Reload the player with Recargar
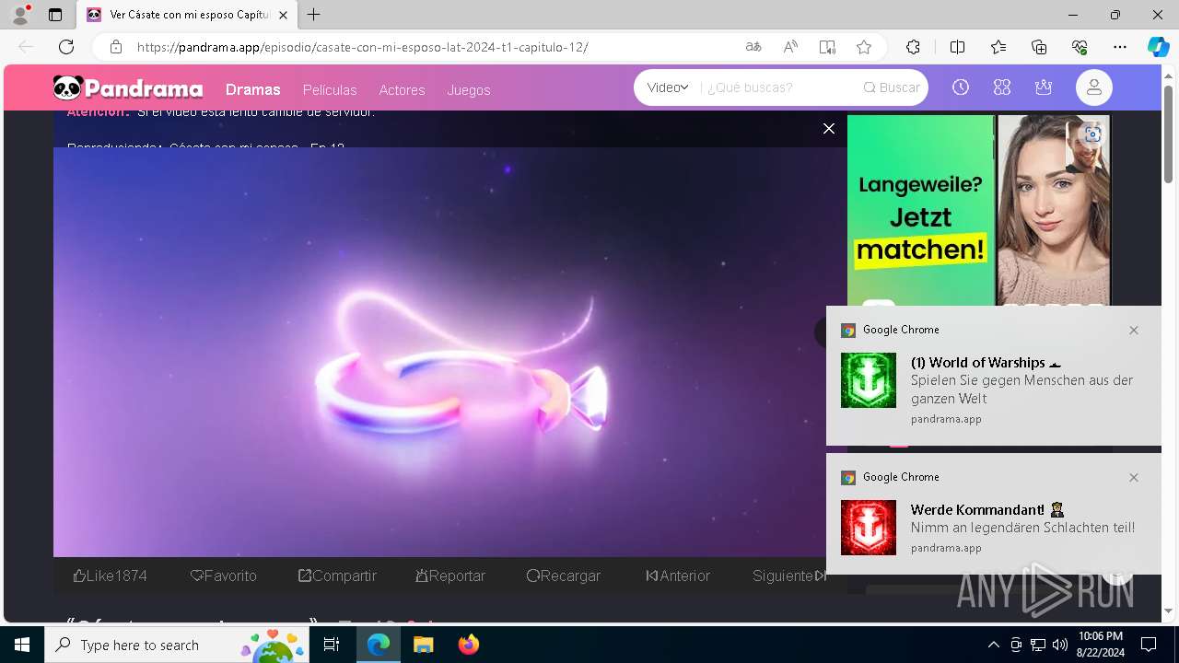 564,576
